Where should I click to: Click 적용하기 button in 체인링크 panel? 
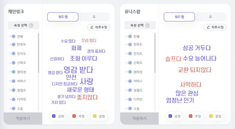(23, 118)
